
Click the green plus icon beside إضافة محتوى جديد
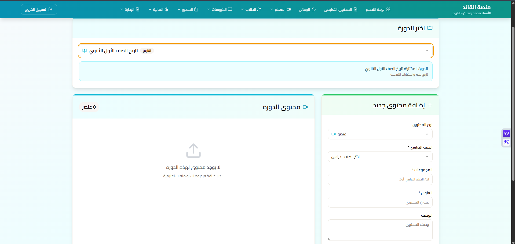point(430,105)
